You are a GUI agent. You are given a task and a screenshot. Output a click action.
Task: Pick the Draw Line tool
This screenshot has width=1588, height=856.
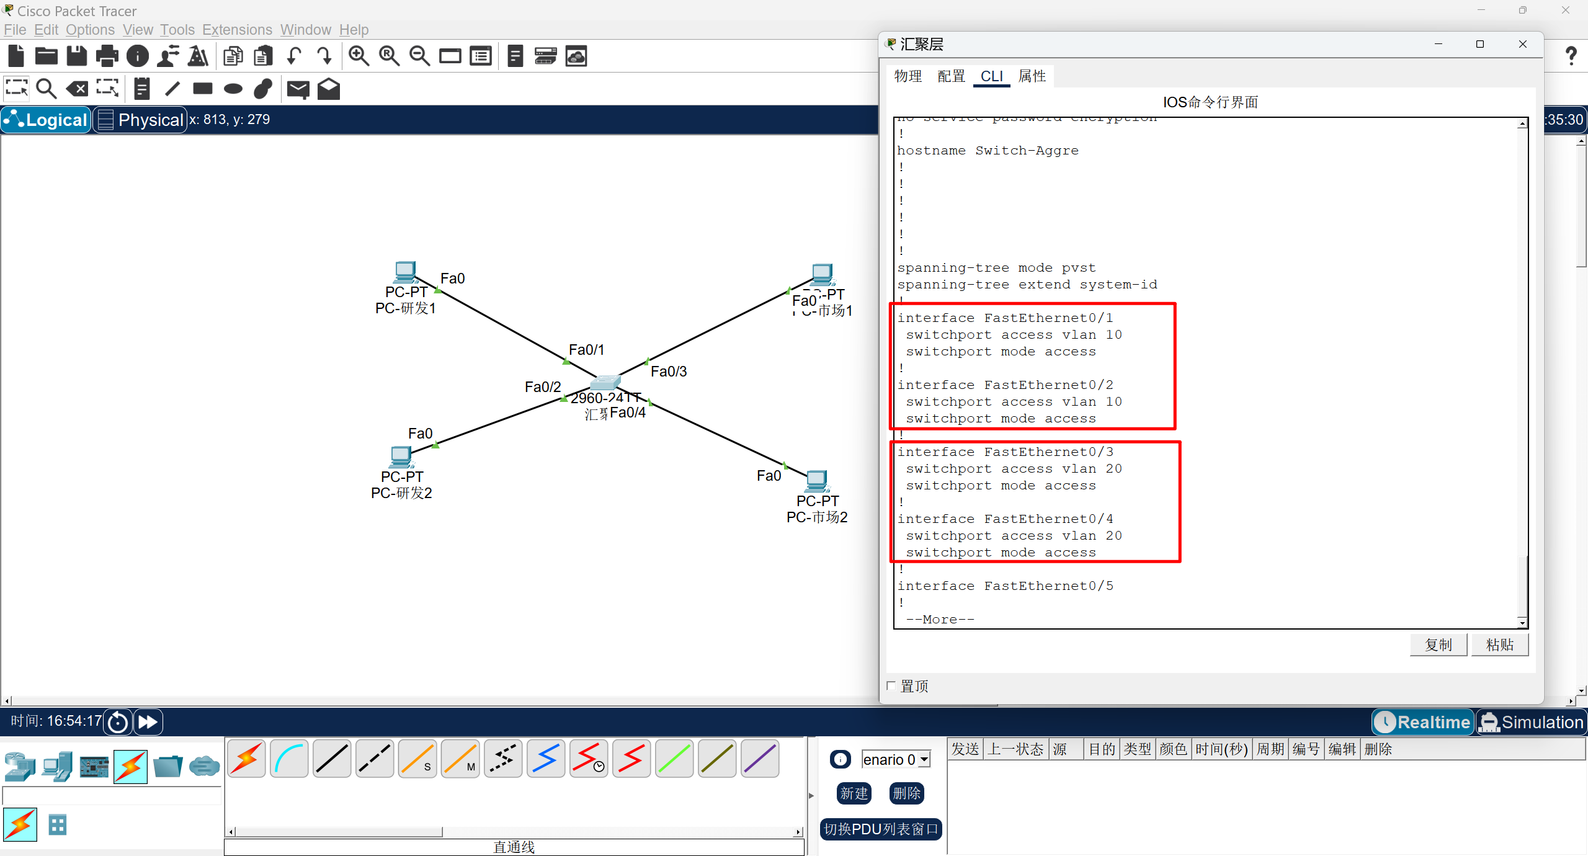pyautogui.click(x=172, y=89)
